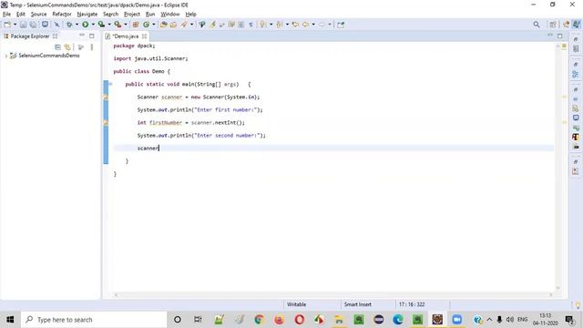
Task: Toggle Block Selection mode icon
Action: 241,25
